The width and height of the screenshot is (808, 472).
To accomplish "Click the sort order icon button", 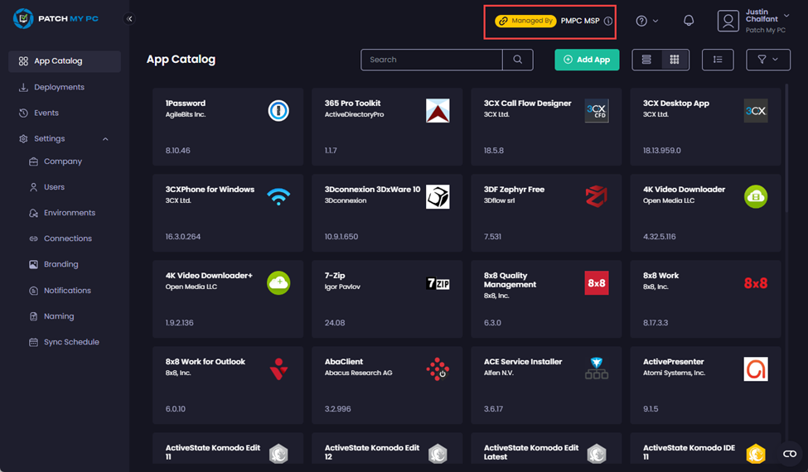I will [x=717, y=60].
